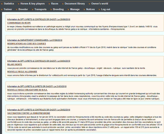Expand the Owner's world menu
The image size is (164, 134).
point(99,4)
